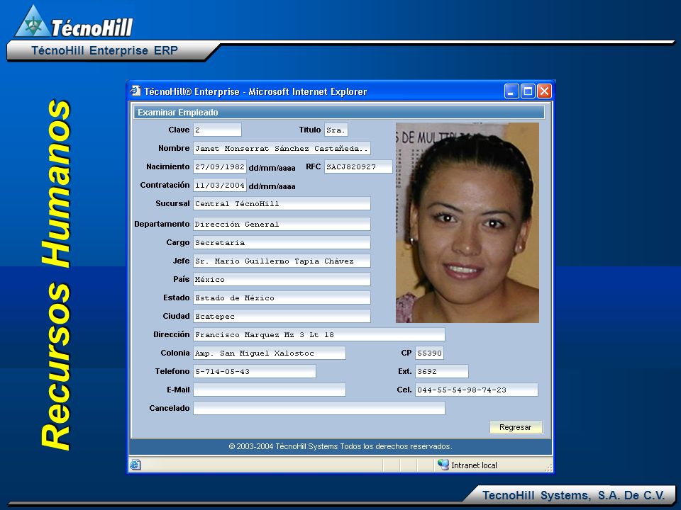Click the dd/mm/aaaa hint beside Nacimiento
The height and width of the screenshot is (510, 681).
tap(272, 168)
